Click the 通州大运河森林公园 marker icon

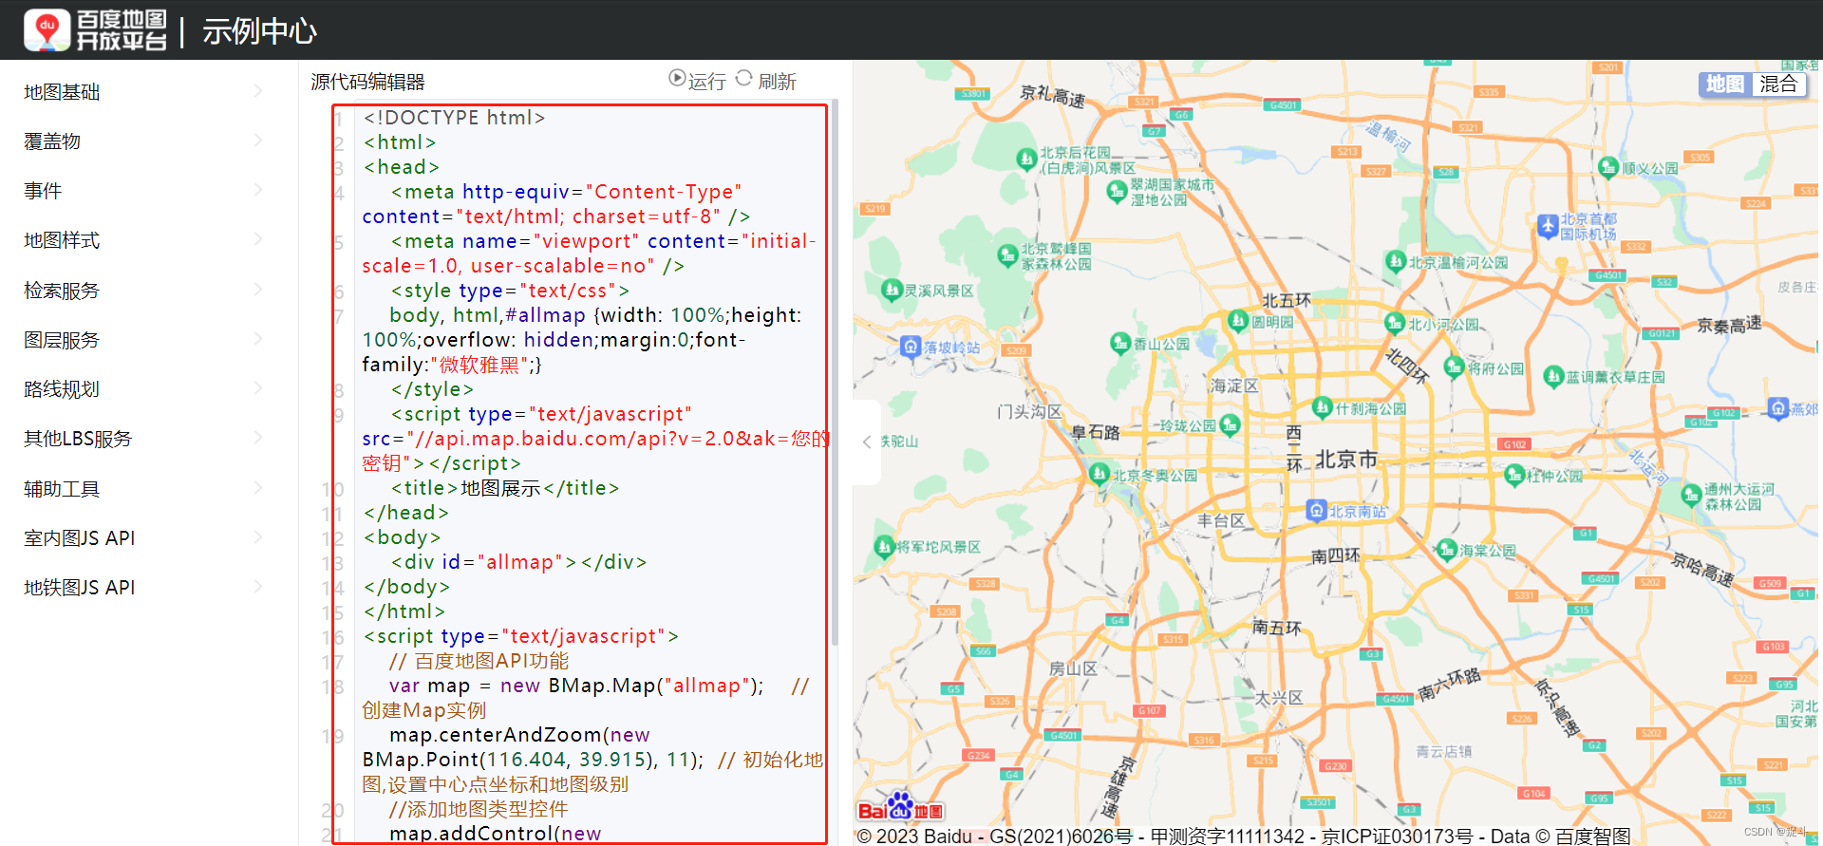[1691, 495]
